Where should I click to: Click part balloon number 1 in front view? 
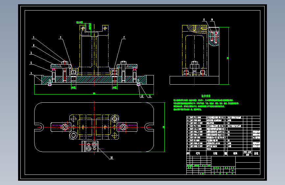coord(31,73)
